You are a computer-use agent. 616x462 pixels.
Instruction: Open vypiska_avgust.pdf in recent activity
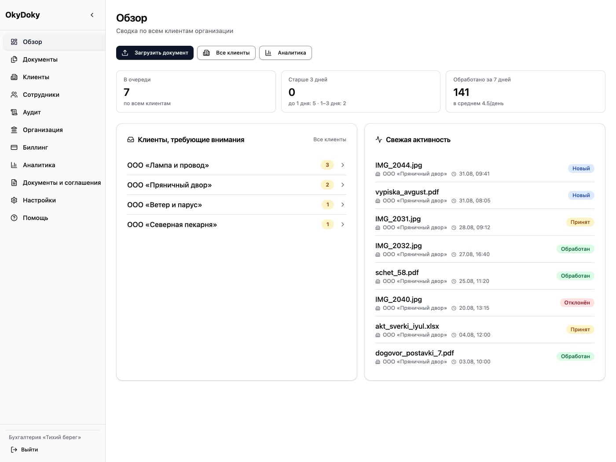coord(485,195)
